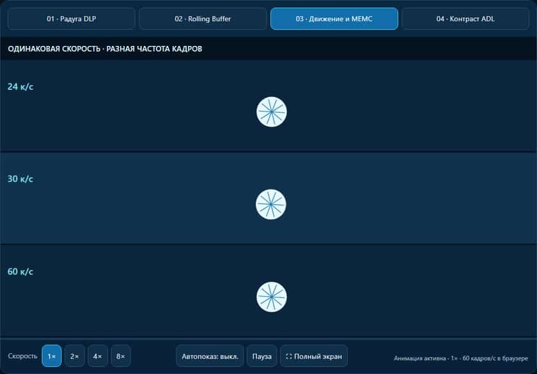This screenshot has width=537, height=374.
Task: Click the Одинаковая скорость section heading
Action: (x=105, y=49)
